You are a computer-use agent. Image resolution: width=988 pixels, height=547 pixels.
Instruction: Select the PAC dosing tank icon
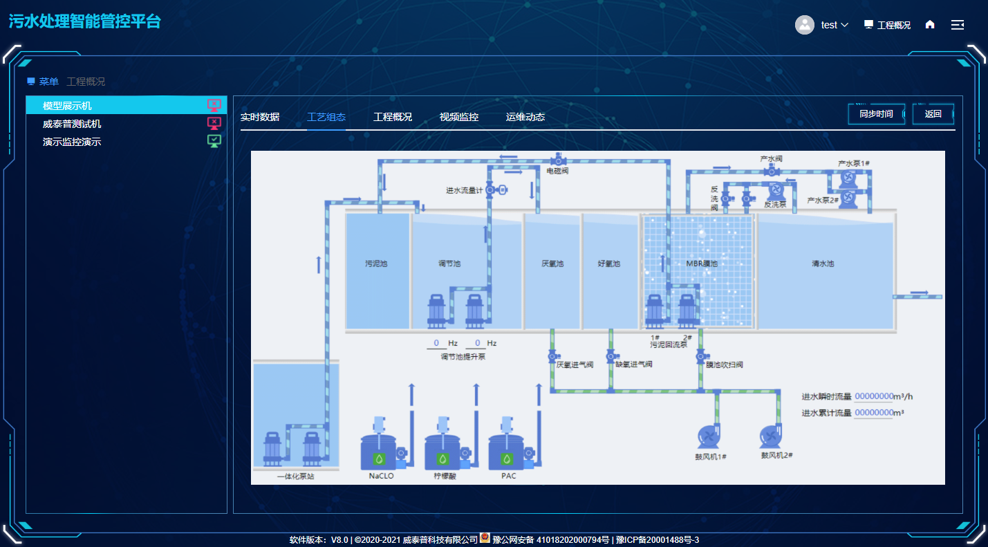pos(507,451)
